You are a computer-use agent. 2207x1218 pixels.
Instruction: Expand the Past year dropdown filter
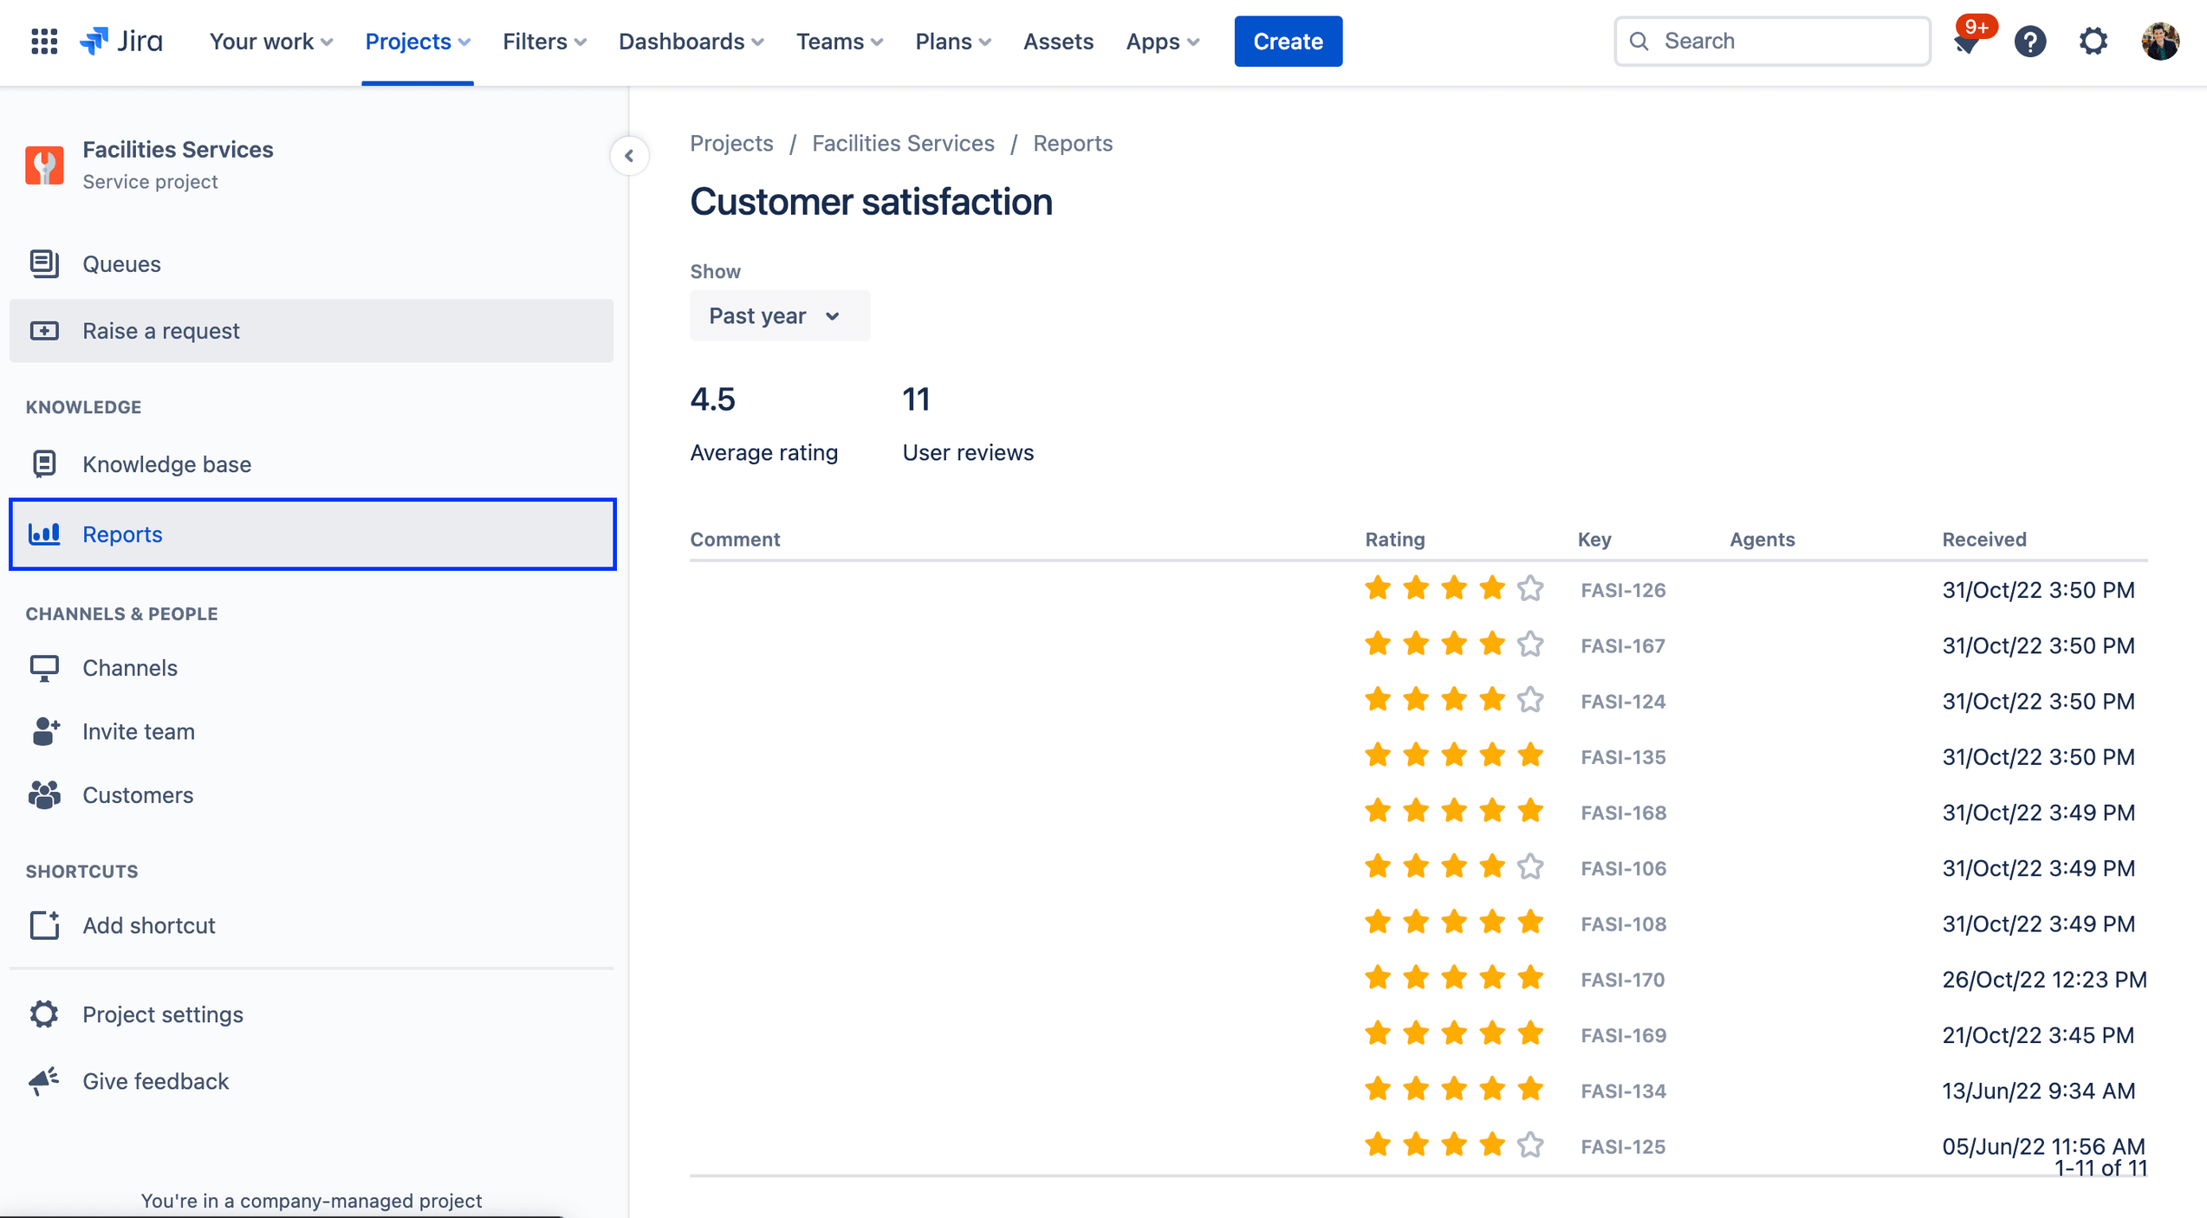coord(774,315)
